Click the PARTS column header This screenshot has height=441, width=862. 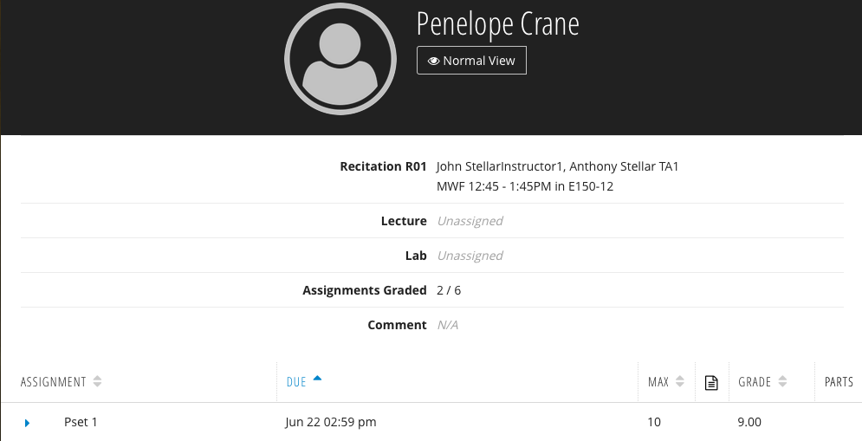[839, 382]
